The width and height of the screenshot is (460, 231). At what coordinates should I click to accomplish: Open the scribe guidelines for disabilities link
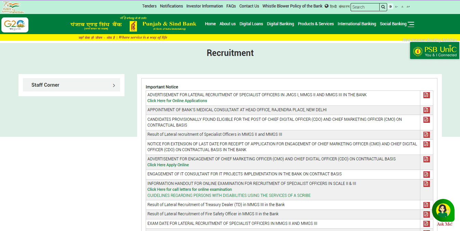coord(229,196)
